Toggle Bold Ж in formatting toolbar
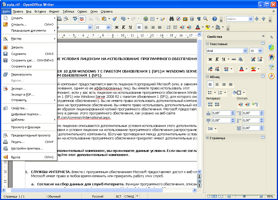Viewport: 278px width, 200px height. 116,27
